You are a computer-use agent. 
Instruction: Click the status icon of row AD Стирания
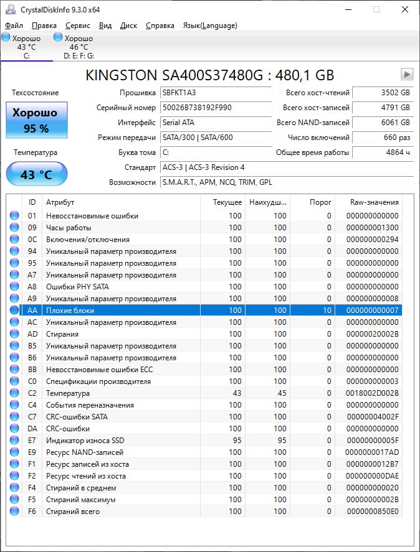click(x=14, y=334)
